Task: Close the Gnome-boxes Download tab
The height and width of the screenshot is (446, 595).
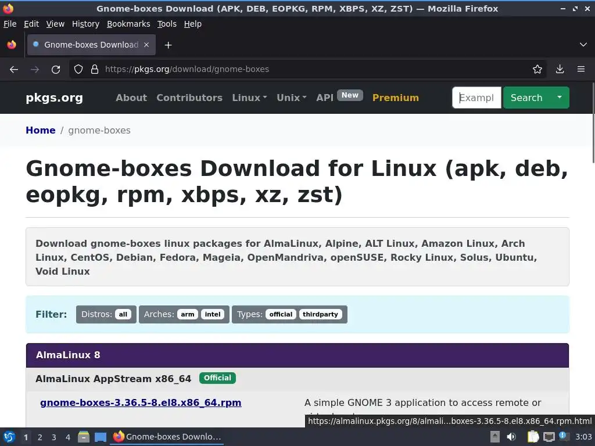Action: tap(146, 45)
